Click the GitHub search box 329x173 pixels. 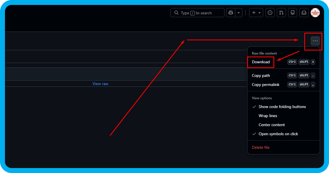tap(197, 13)
